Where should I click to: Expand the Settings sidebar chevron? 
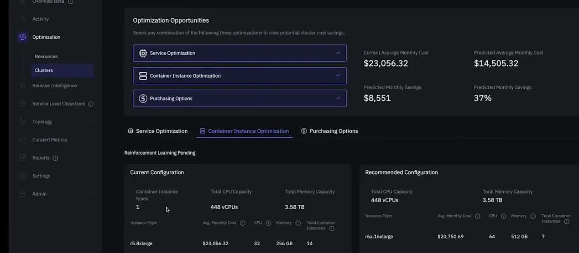click(x=90, y=176)
